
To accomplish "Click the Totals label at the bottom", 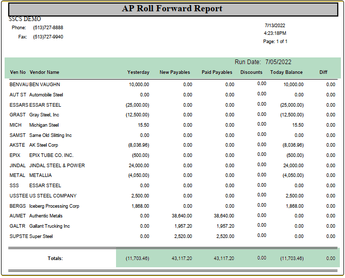I will 55,258.
